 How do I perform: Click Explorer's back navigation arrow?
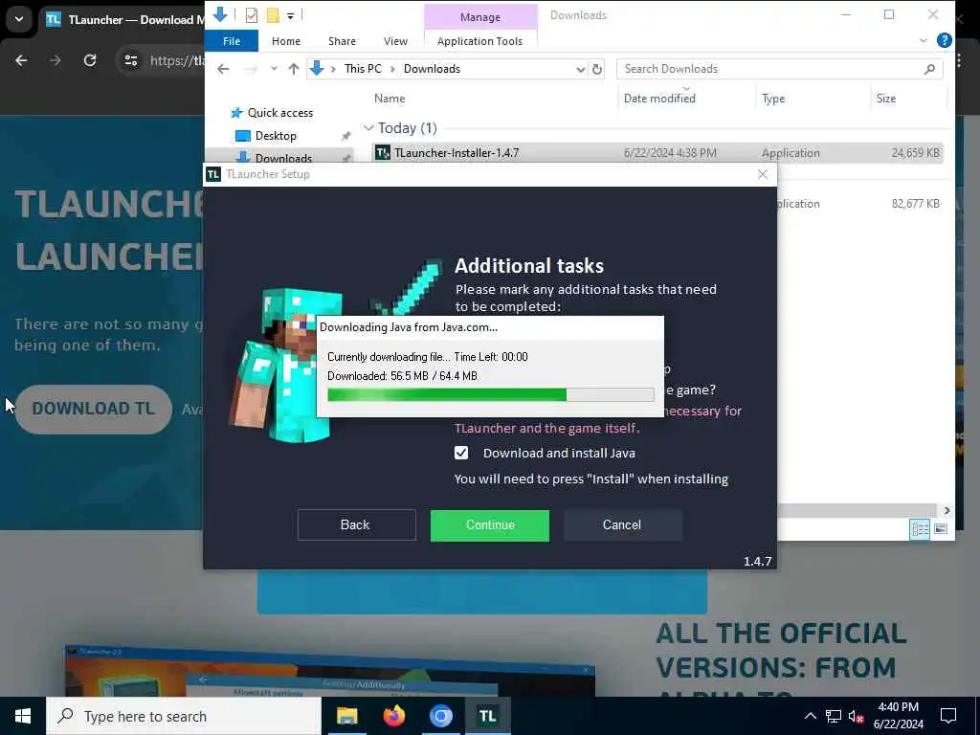(223, 69)
